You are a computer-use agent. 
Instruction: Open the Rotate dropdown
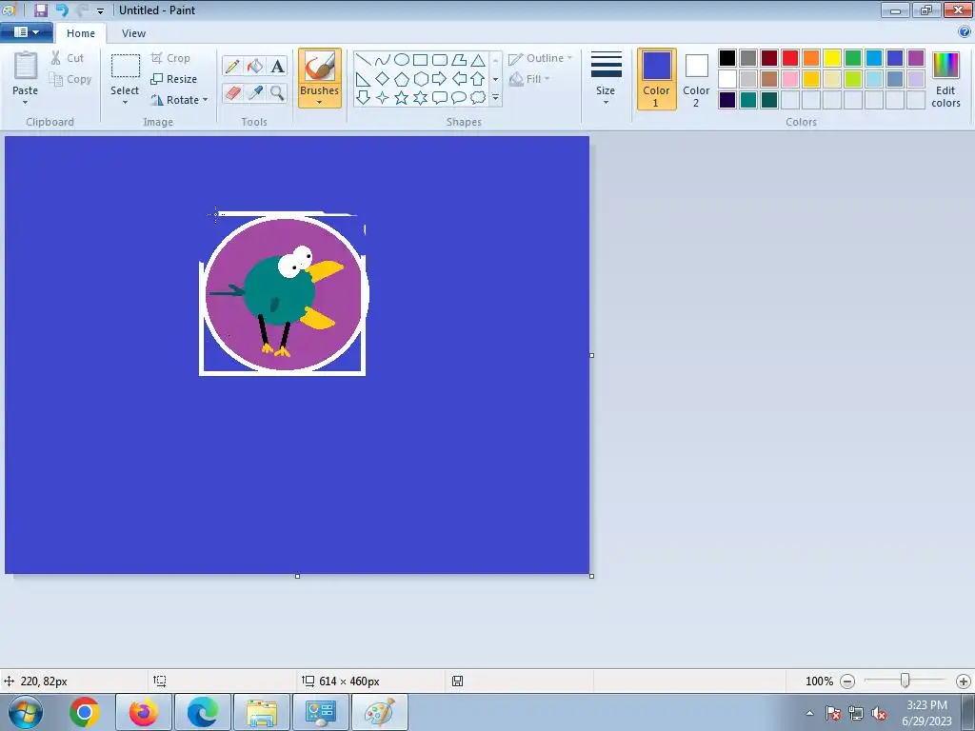pyautogui.click(x=179, y=99)
